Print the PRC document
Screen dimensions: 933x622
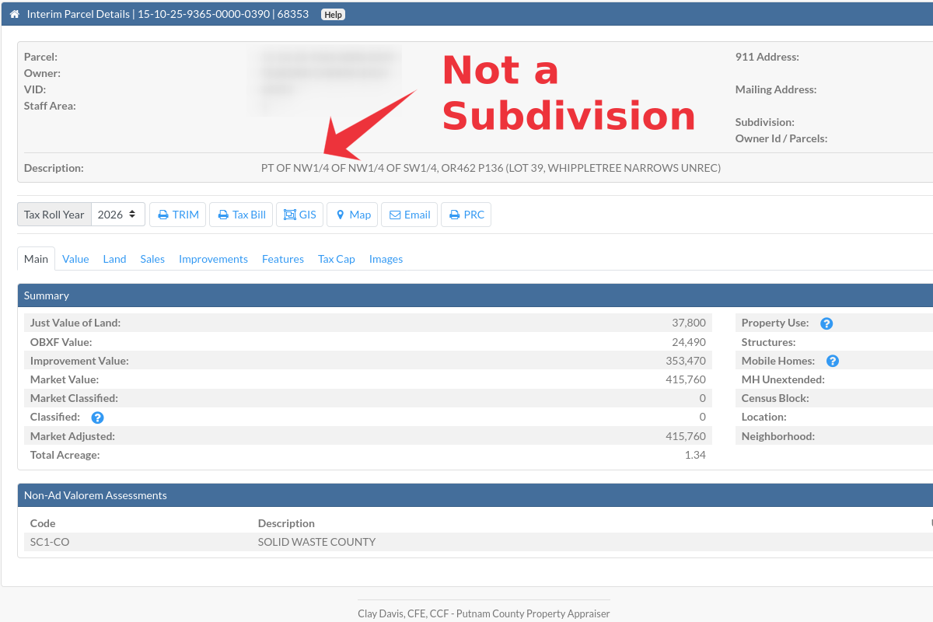click(466, 215)
